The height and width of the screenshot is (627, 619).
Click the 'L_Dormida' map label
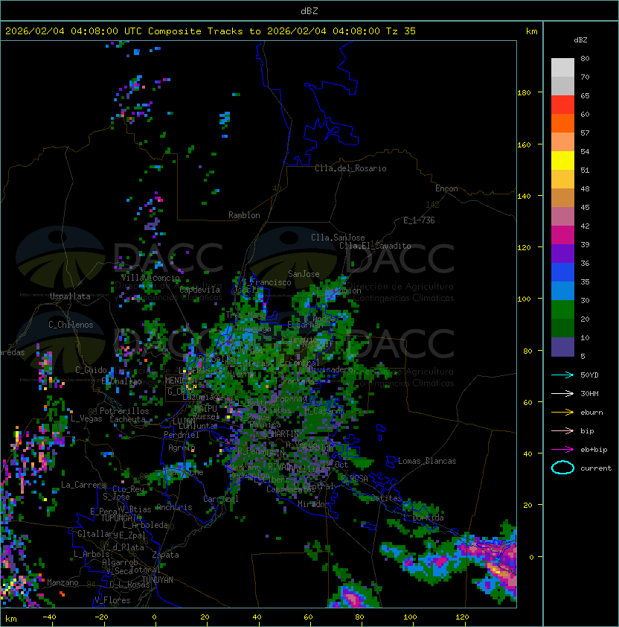tap(423, 518)
